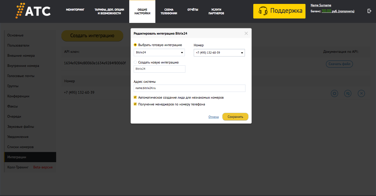Open Голосовые почты in the sidebar
The image size is (376, 196).
pos(30,76)
